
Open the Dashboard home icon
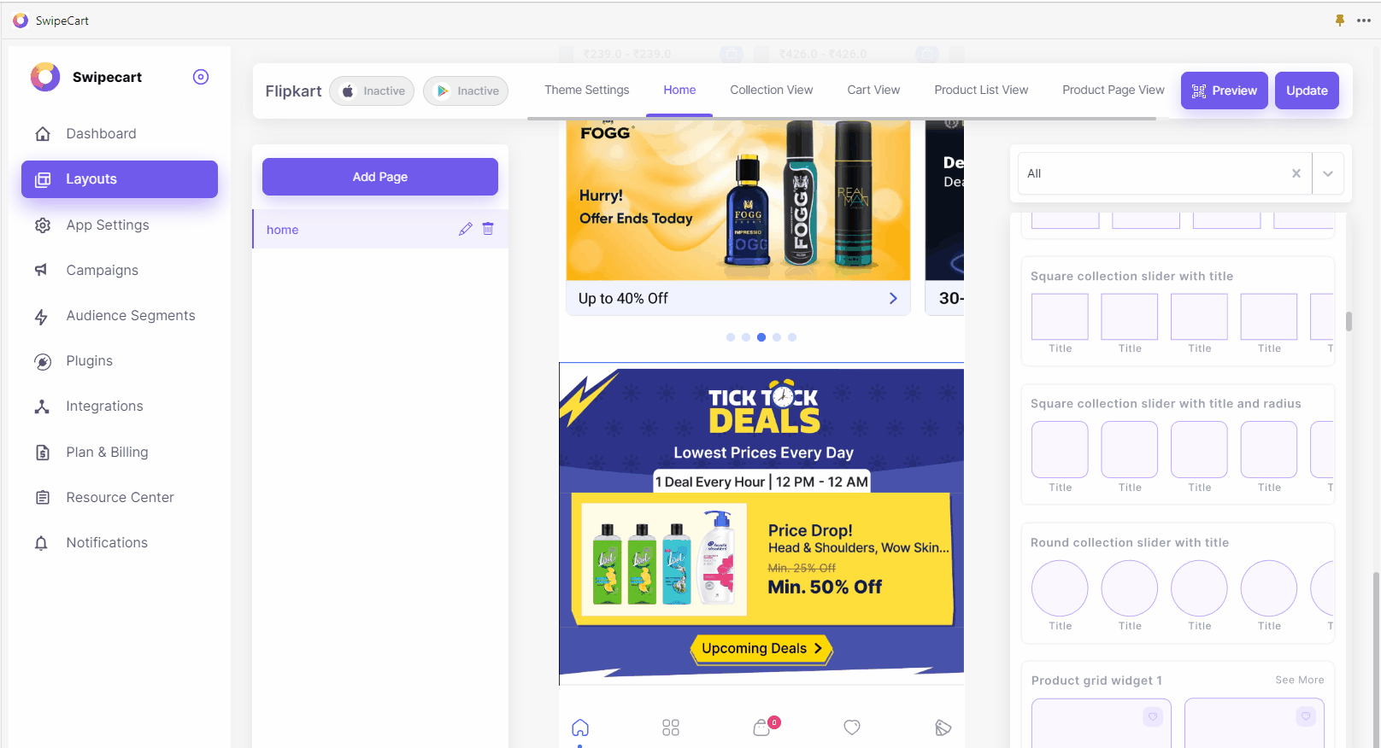coord(42,134)
